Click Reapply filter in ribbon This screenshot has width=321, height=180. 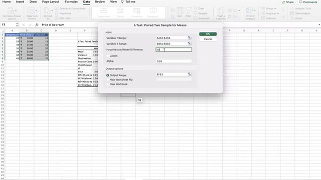201,13
